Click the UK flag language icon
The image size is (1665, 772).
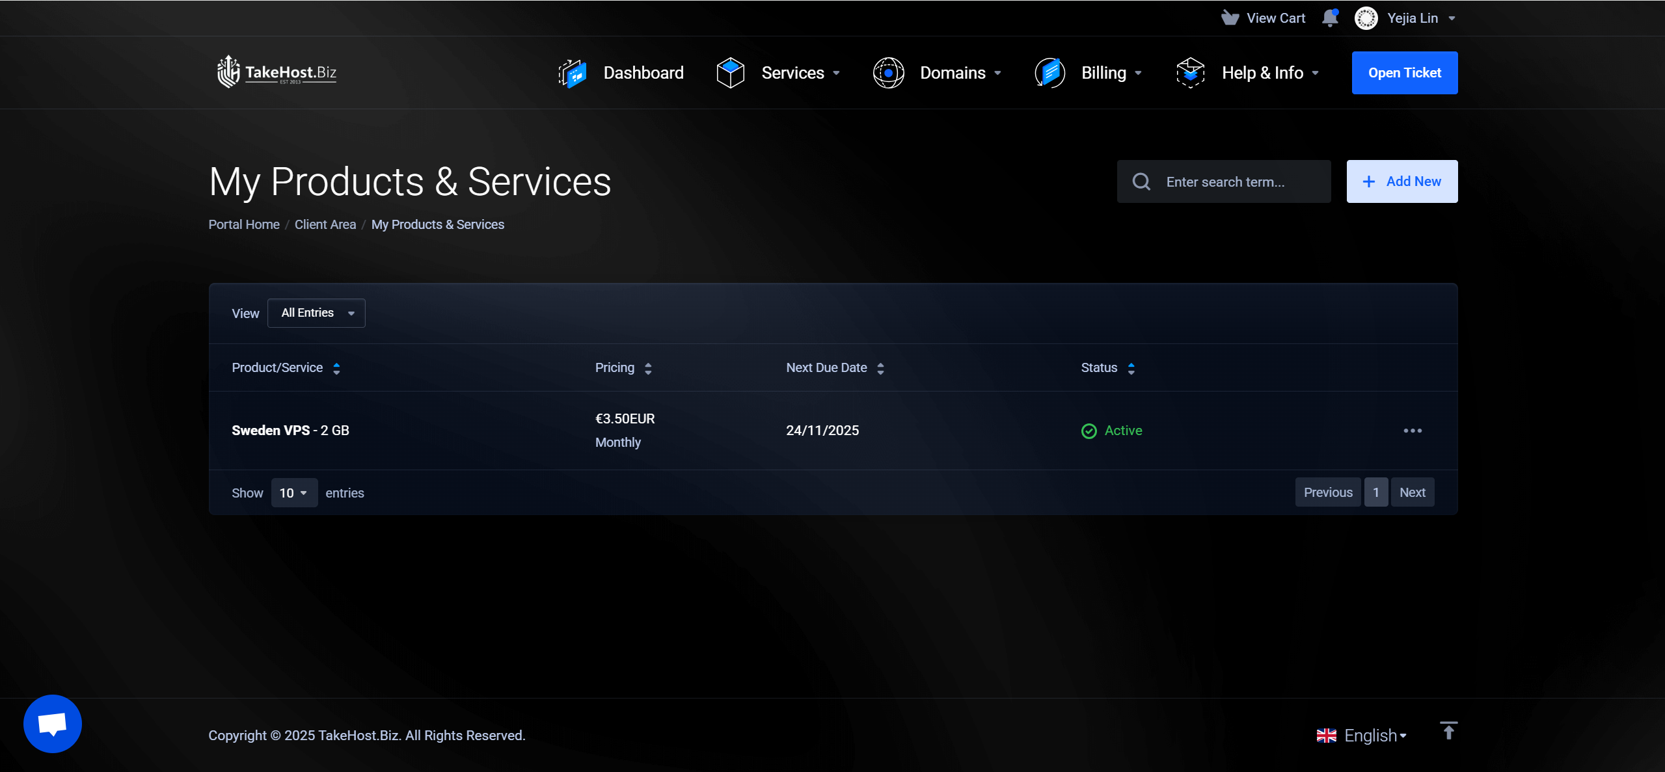click(1326, 736)
